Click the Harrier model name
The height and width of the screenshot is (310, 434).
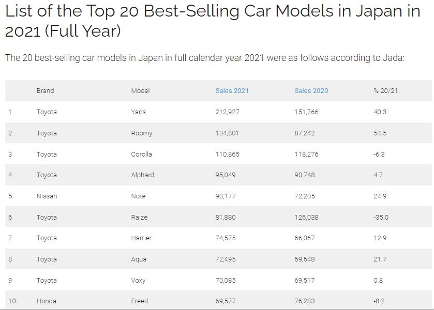coord(141,238)
